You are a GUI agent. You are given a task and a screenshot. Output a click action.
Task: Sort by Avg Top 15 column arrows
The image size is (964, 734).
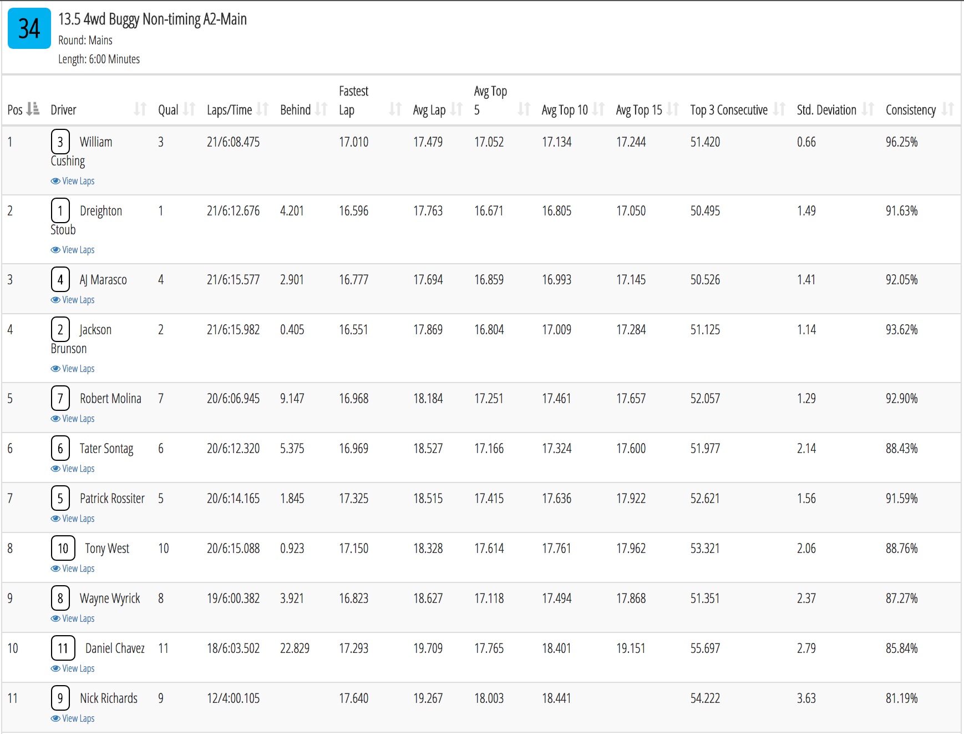tap(672, 109)
